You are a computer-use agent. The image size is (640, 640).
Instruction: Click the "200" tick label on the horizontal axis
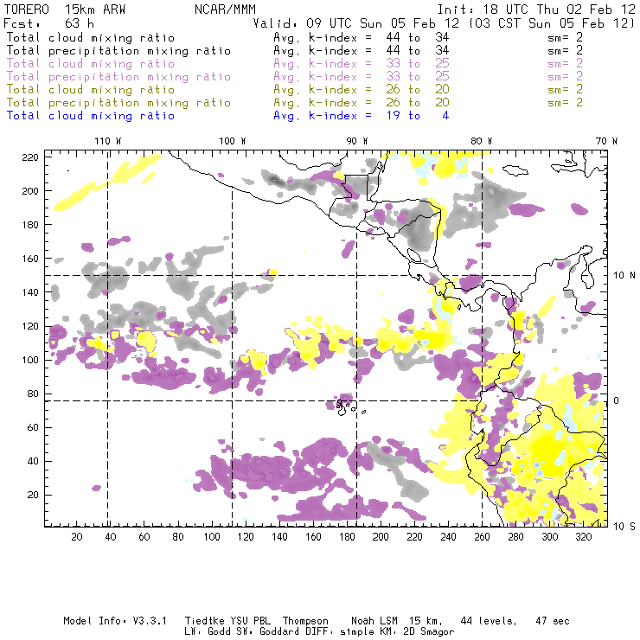coord(381,537)
